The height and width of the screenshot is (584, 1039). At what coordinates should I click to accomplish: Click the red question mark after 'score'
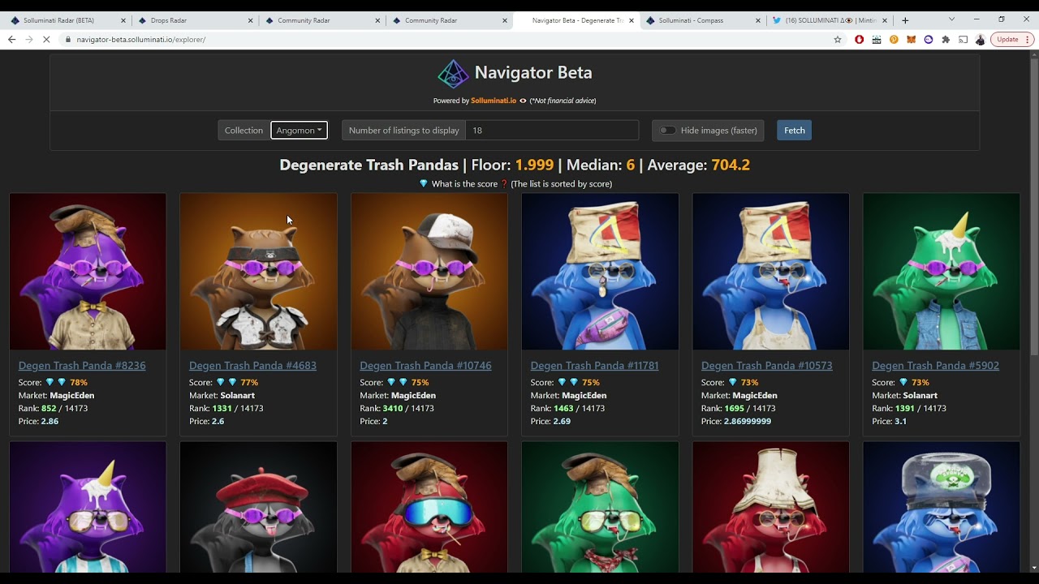[504, 184]
